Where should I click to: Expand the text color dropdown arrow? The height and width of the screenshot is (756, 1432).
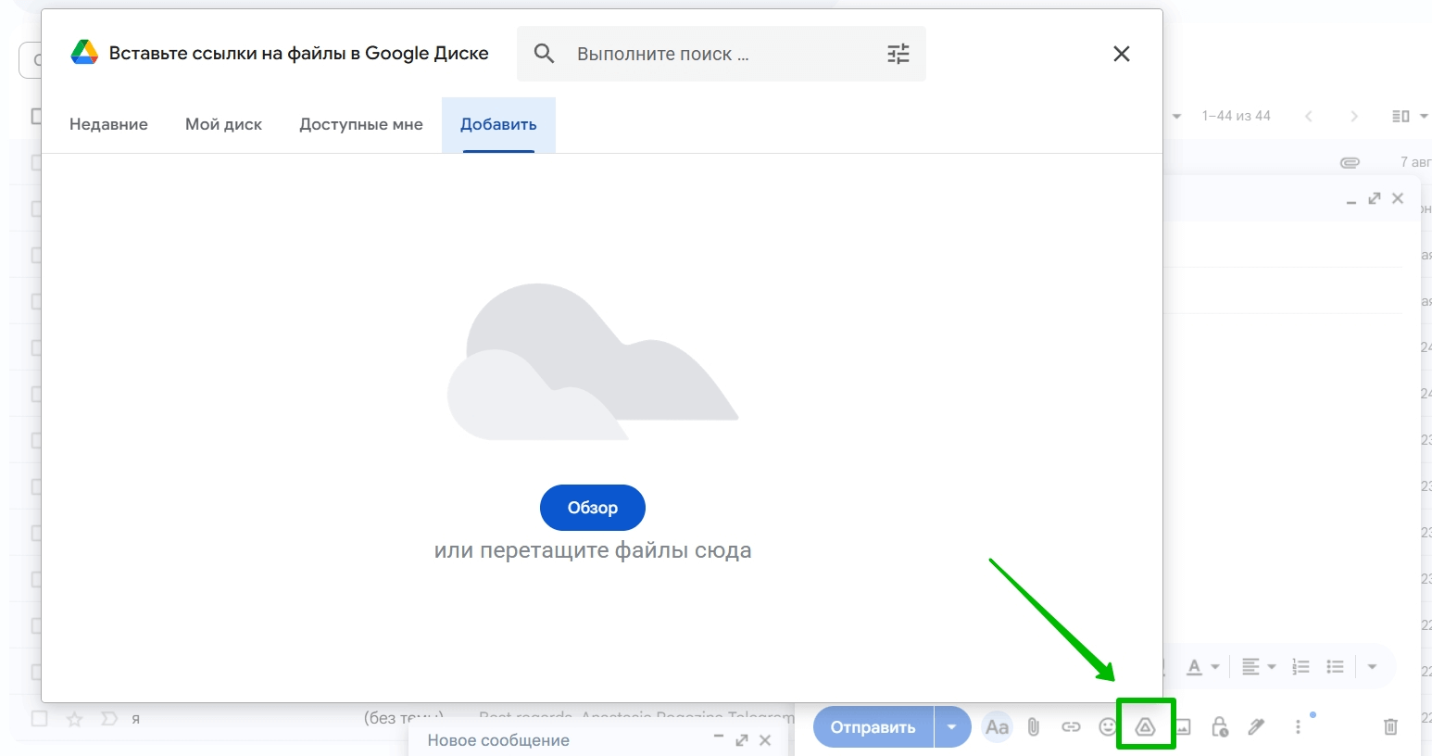pos(1214,667)
